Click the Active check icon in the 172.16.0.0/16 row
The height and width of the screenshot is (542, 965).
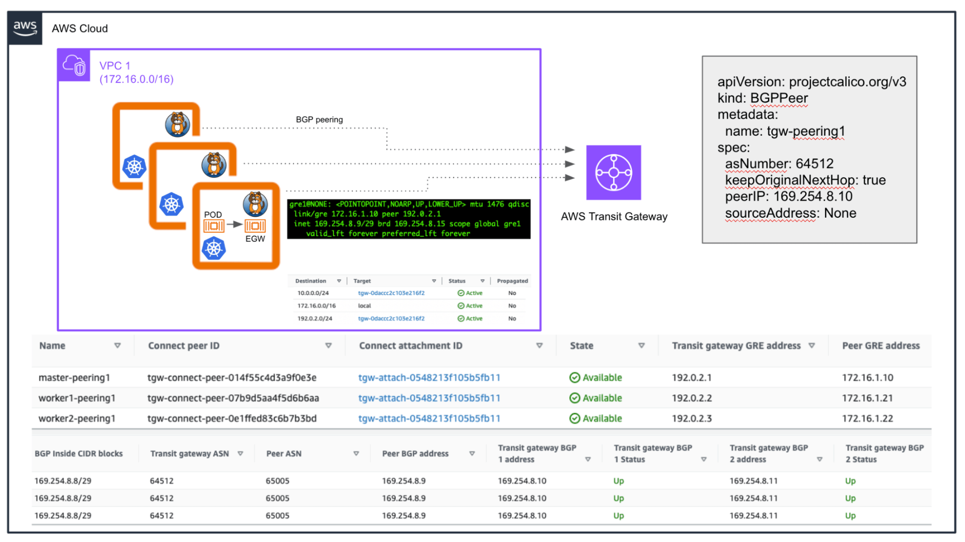coord(461,306)
